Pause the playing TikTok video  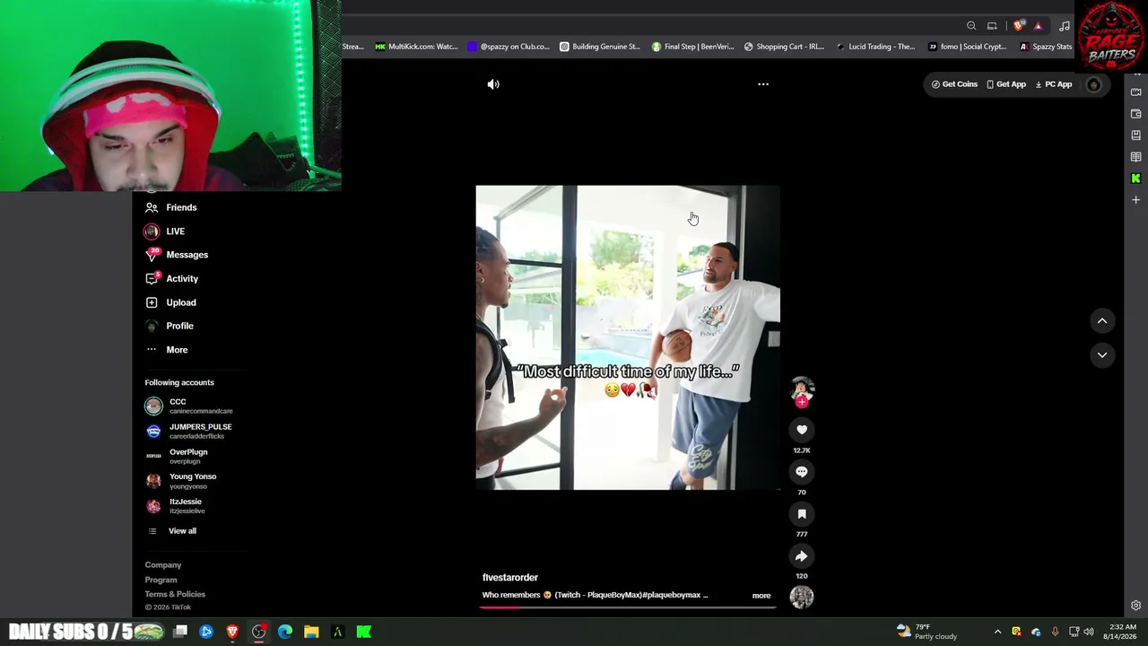(628, 338)
